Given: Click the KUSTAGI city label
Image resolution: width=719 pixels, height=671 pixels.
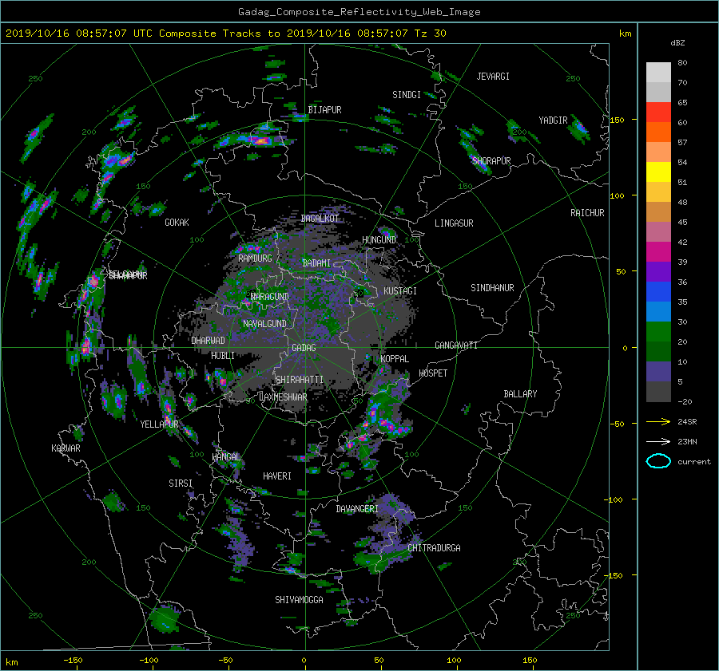Looking at the screenshot, I should pos(400,291).
